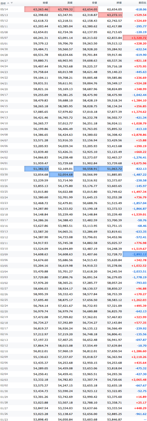The height and width of the screenshot is (421, 147).
Task: Click the 03/31 date cell
Action: click(4, 169)
